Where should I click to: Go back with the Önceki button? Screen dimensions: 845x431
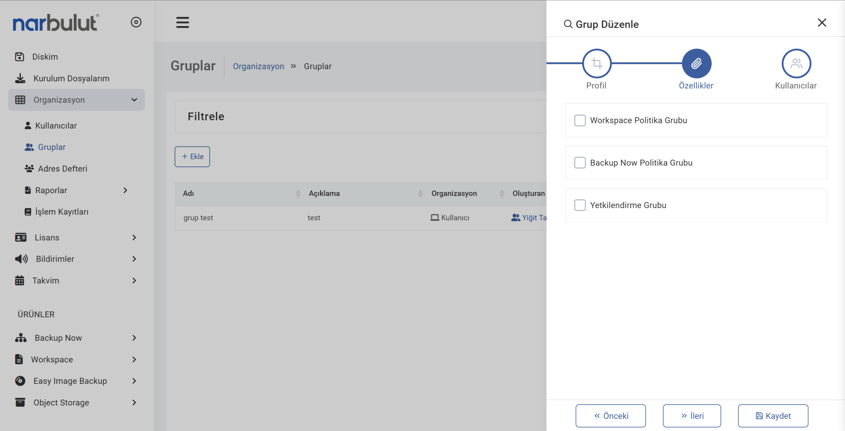[x=610, y=416]
